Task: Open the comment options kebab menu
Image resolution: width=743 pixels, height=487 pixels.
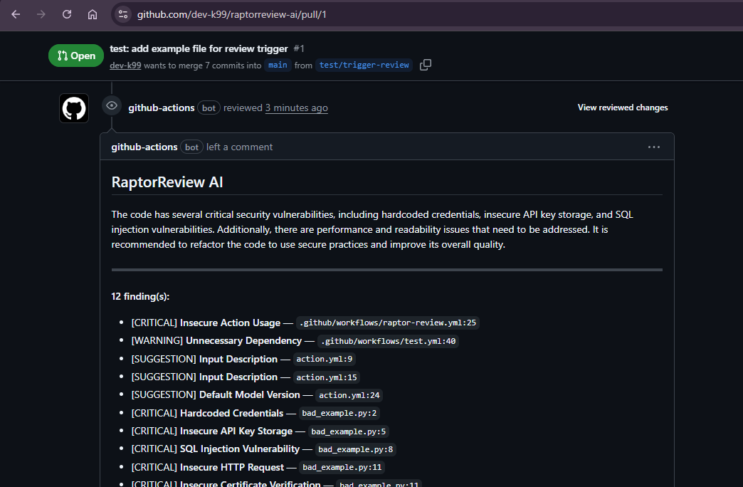Action: tap(654, 147)
